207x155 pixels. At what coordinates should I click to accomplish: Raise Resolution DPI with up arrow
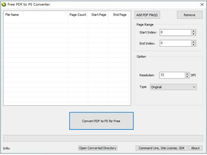(187, 74)
